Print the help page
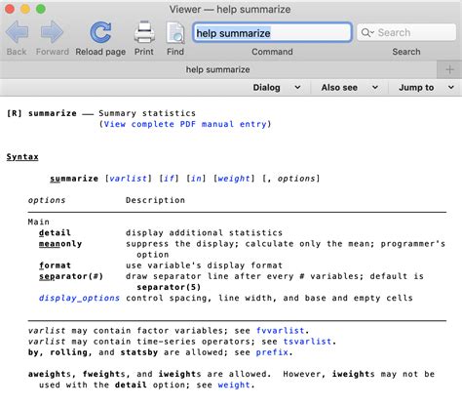The width and height of the screenshot is (462, 407). [x=144, y=32]
